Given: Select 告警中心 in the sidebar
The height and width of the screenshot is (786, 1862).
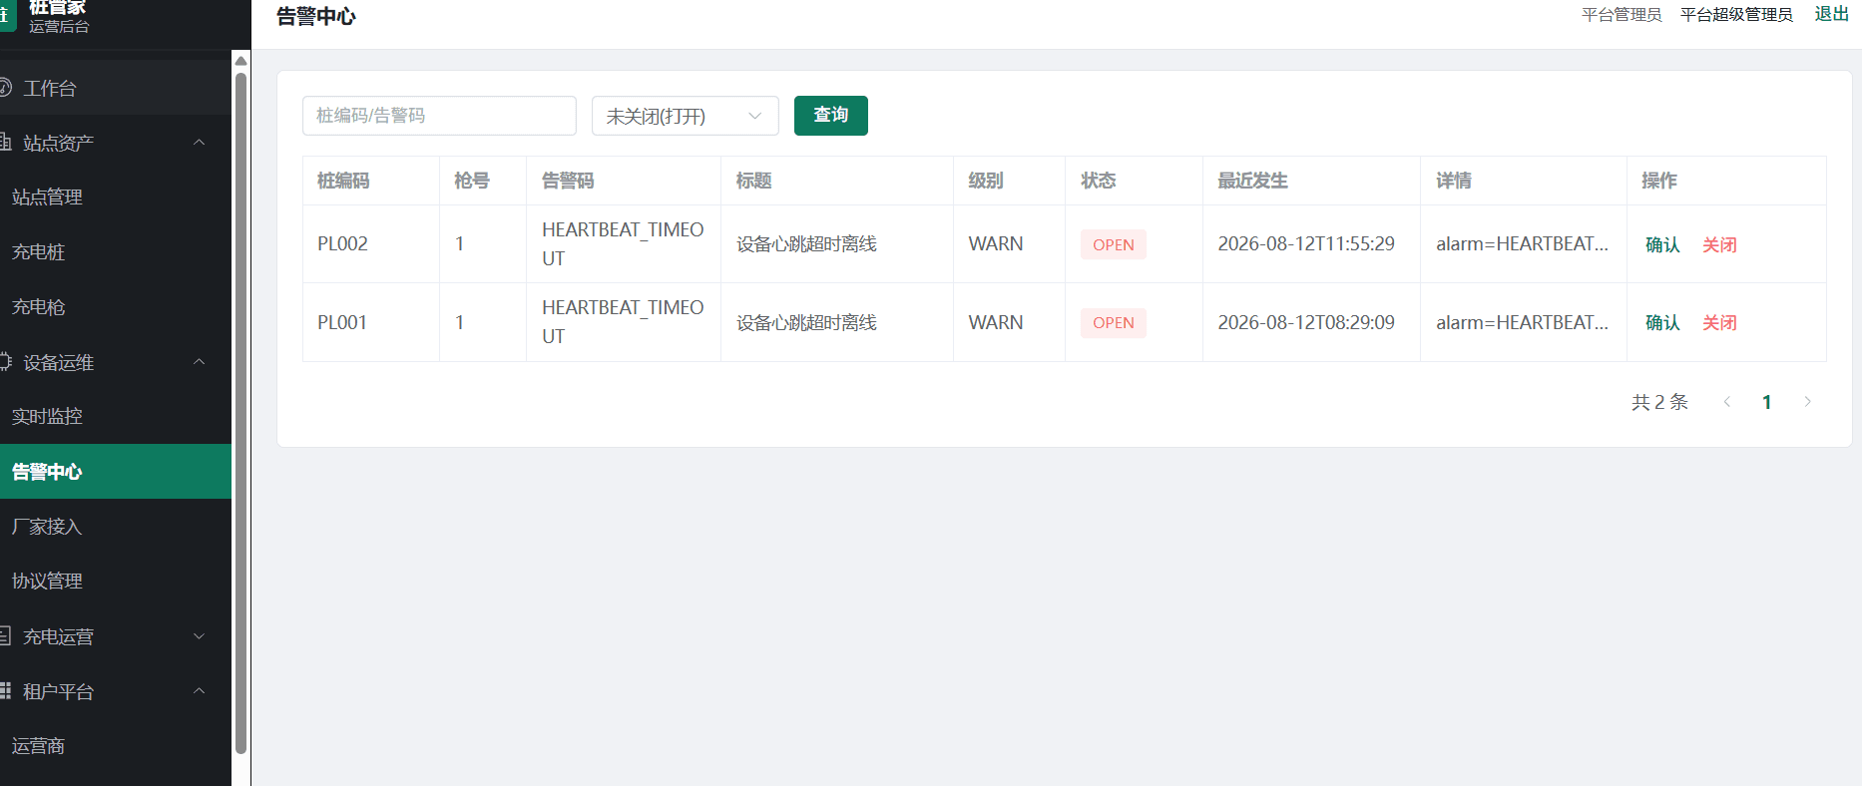Looking at the screenshot, I should [116, 472].
